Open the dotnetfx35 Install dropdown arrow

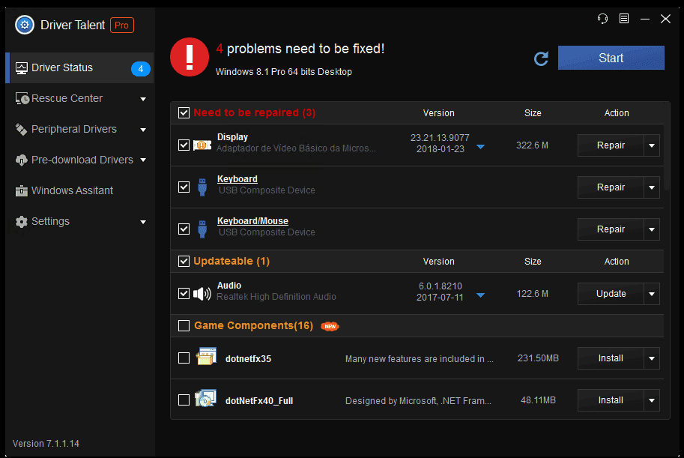click(652, 358)
